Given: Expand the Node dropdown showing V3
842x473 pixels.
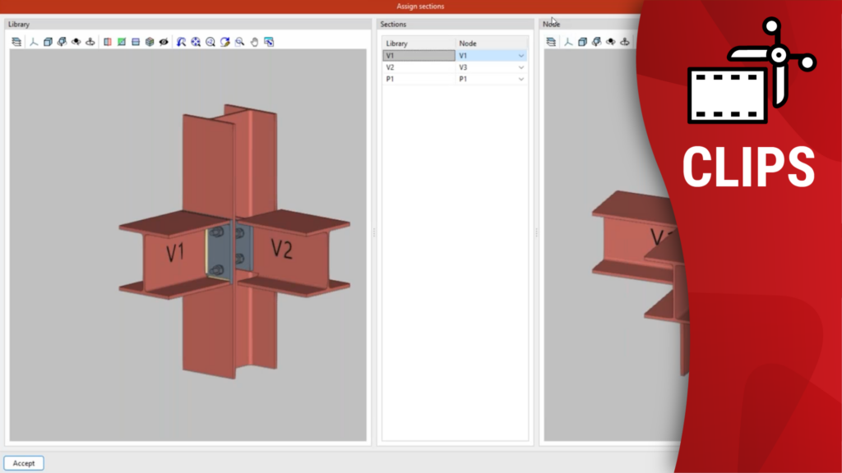Looking at the screenshot, I should [521, 67].
